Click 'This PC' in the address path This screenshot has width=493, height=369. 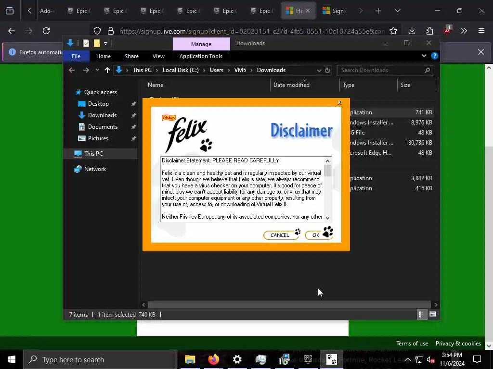[142, 70]
